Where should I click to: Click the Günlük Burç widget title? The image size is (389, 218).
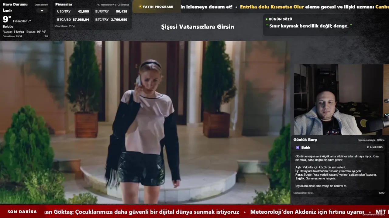pyautogui.click(x=305, y=140)
